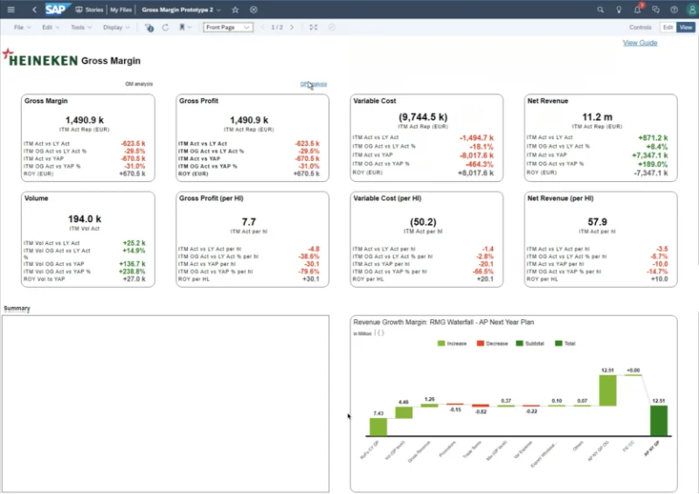Click the 12.51 increase bar labeled AP NY GP OG

click(x=607, y=391)
